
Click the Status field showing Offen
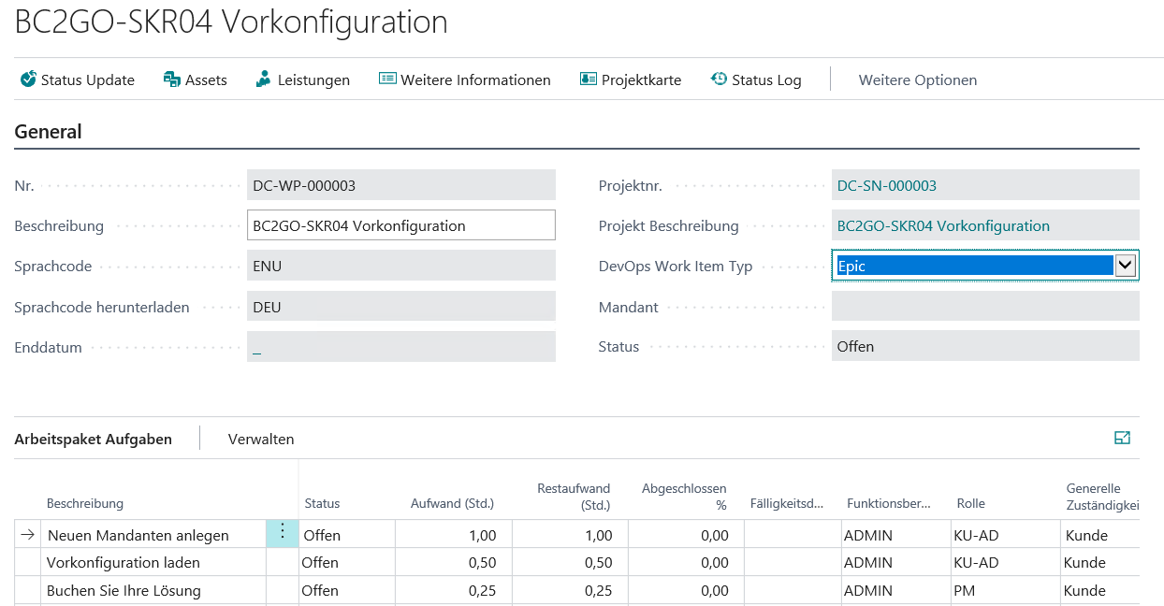985,346
